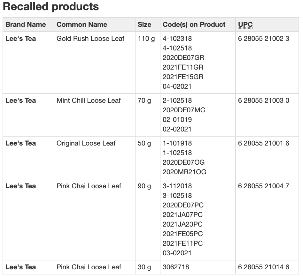Select the 70 g size cell
This screenshot has width=303, height=277.
pos(144,101)
